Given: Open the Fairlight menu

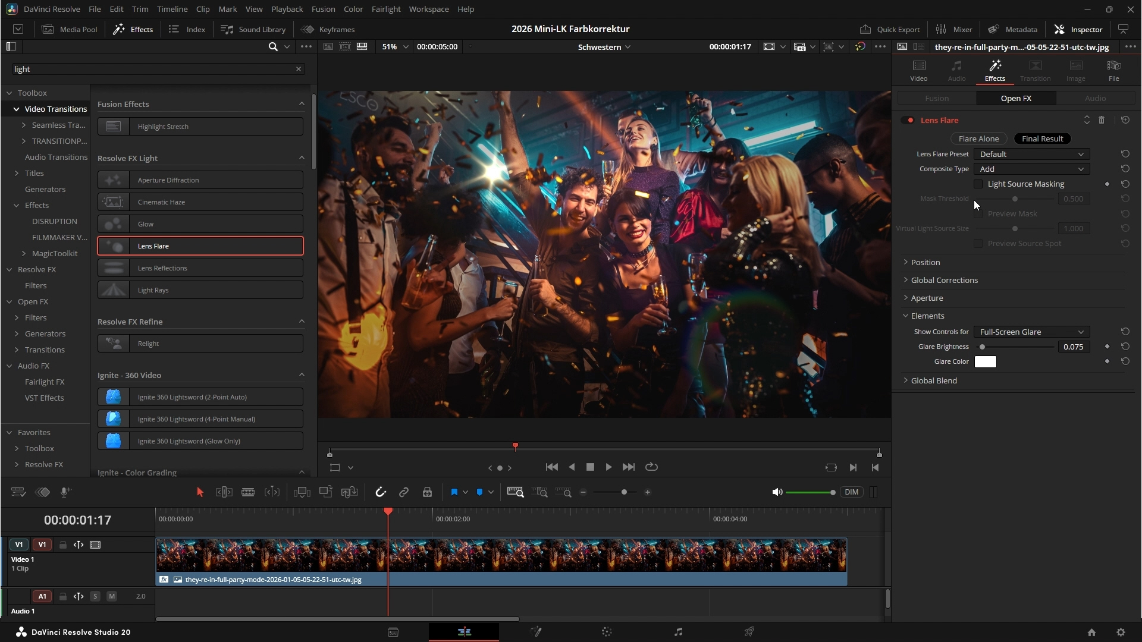Looking at the screenshot, I should click(385, 9).
